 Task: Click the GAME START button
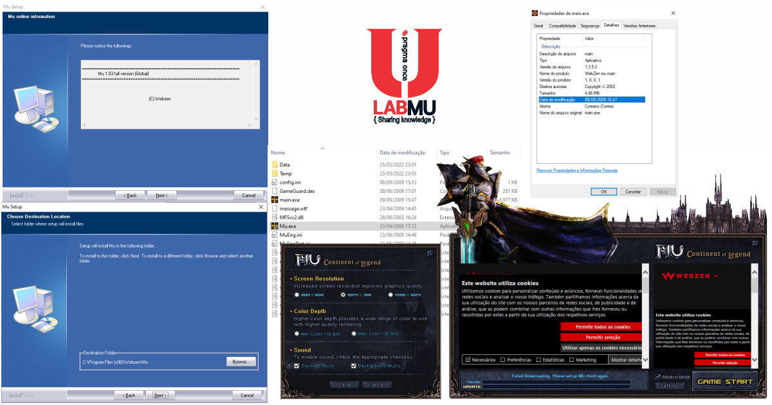click(x=725, y=381)
